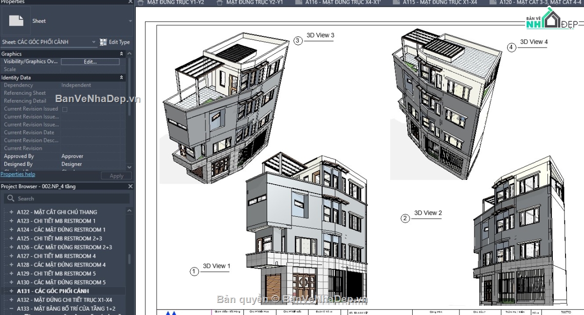Image resolution: width=584 pixels, height=315 pixels.
Task: Select sheet A129 - CHI TIẾT MB RESTROOM 5
Action: click(x=56, y=274)
